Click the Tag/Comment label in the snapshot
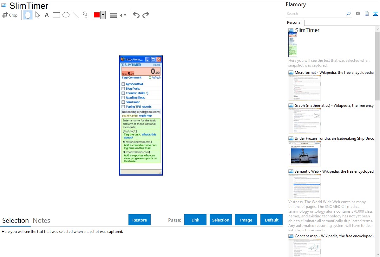The image size is (380, 257). click(131, 78)
